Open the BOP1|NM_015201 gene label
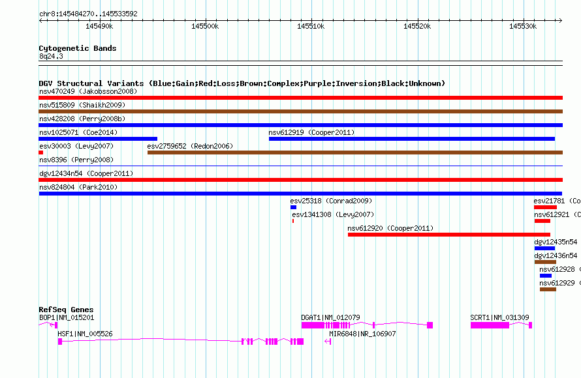The height and width of the screenshot is (378, 581). point(67,317)
